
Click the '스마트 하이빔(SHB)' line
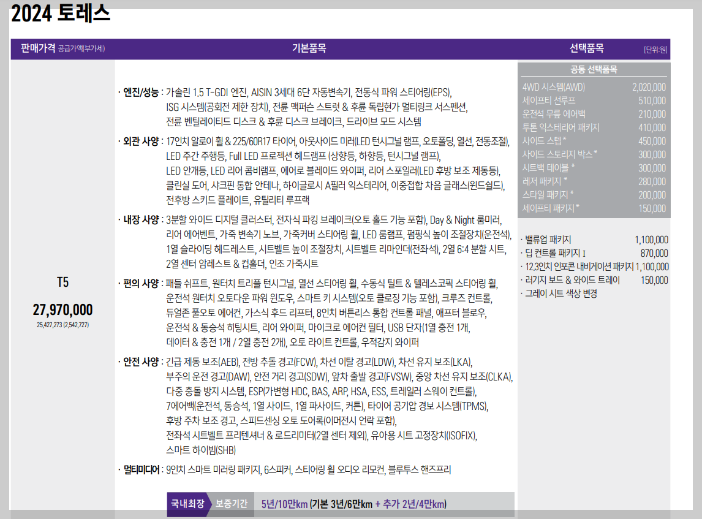pos(201,450)
